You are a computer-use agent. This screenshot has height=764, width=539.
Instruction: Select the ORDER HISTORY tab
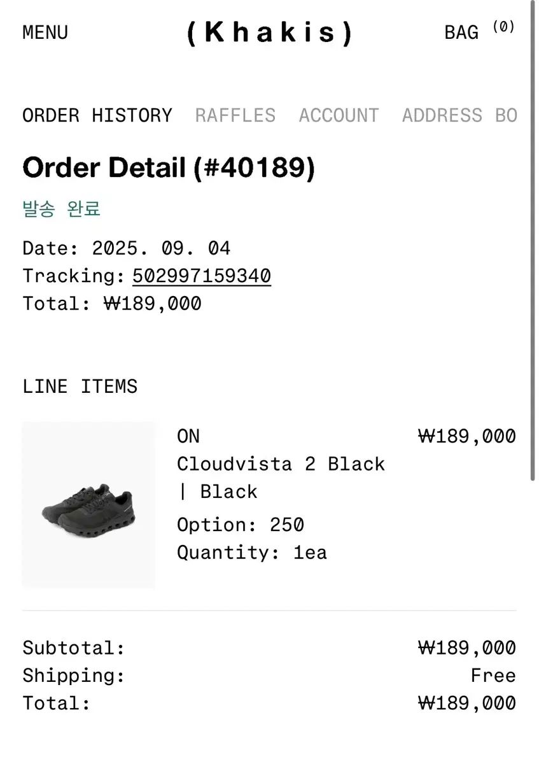coord(97,116)
